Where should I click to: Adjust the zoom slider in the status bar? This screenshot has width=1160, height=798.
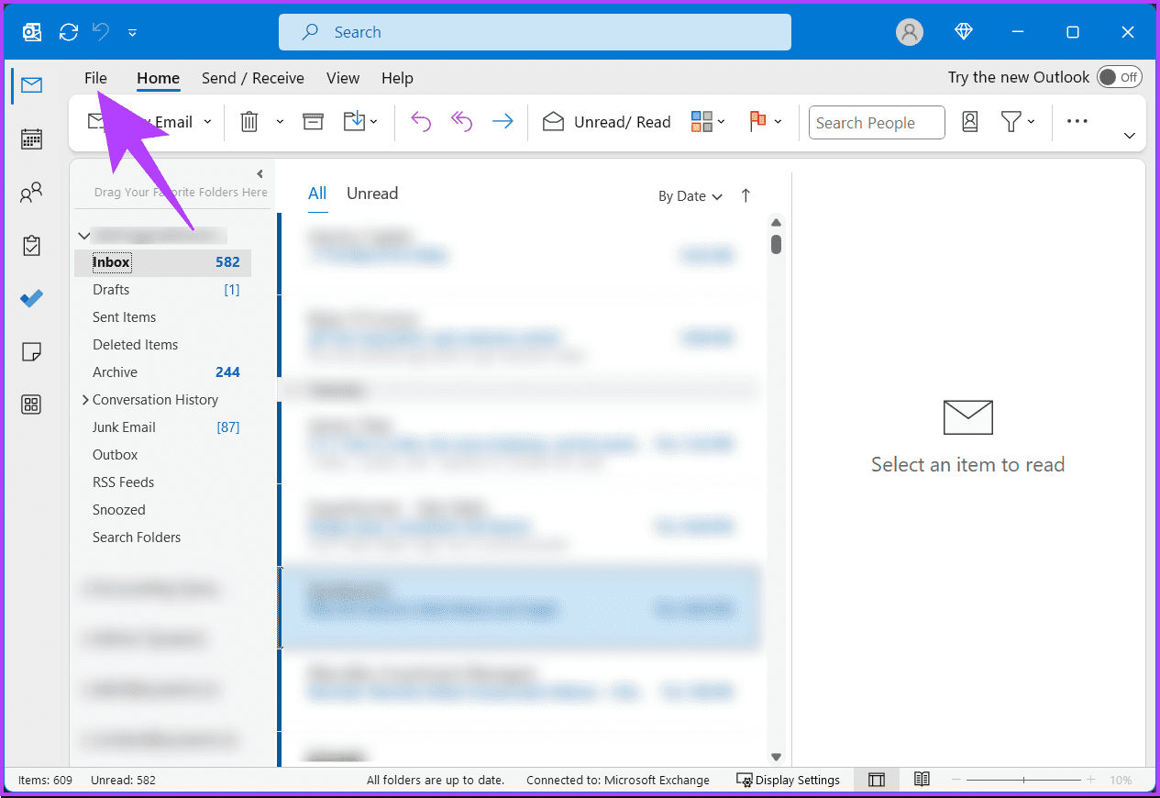tap(1026, 779)
